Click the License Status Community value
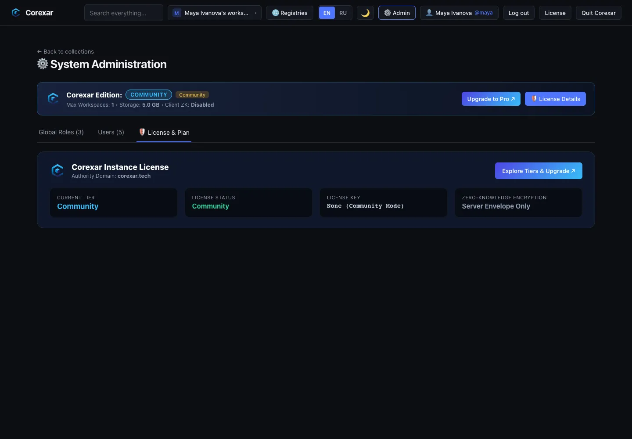The image size is (632, 439). (211, 206)
